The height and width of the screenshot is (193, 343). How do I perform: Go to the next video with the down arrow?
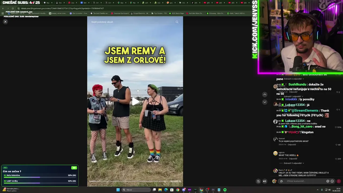[x=264, y=102]
